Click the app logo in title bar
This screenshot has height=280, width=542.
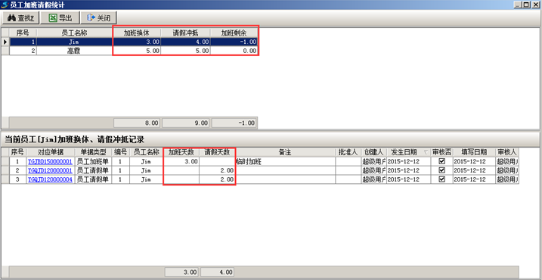click(x=5, y=5)
